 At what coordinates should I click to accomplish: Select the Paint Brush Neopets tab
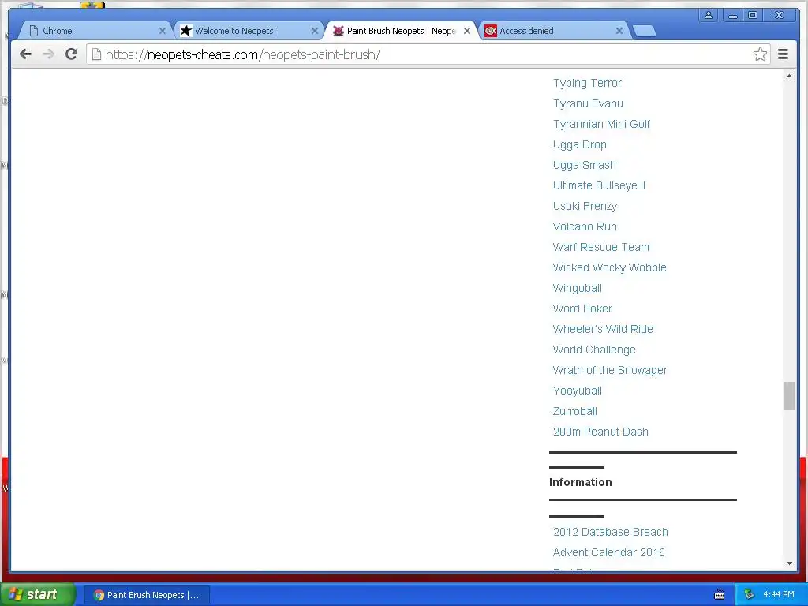[x=400, y=31]
